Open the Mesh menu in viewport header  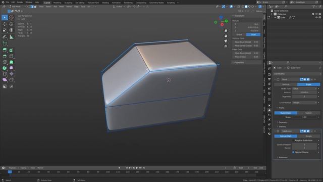tap(62, 7)
